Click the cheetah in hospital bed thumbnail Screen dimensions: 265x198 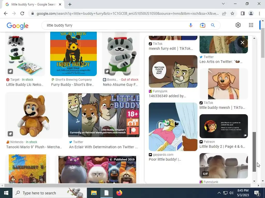coord(173,127)
